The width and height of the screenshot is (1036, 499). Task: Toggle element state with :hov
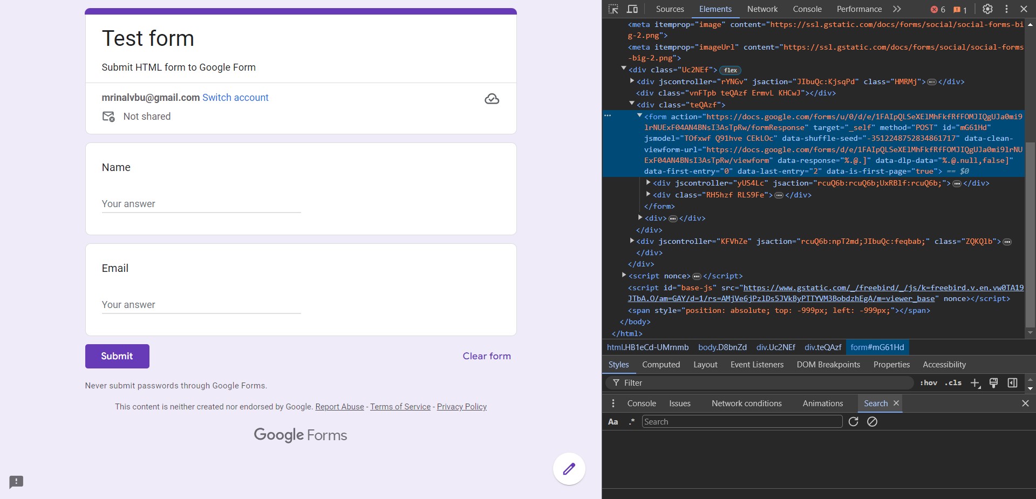929,383
